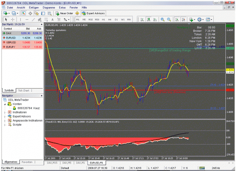236x171 pixels.
Task: Close the Navigator panel
Action: pos(42,96)
